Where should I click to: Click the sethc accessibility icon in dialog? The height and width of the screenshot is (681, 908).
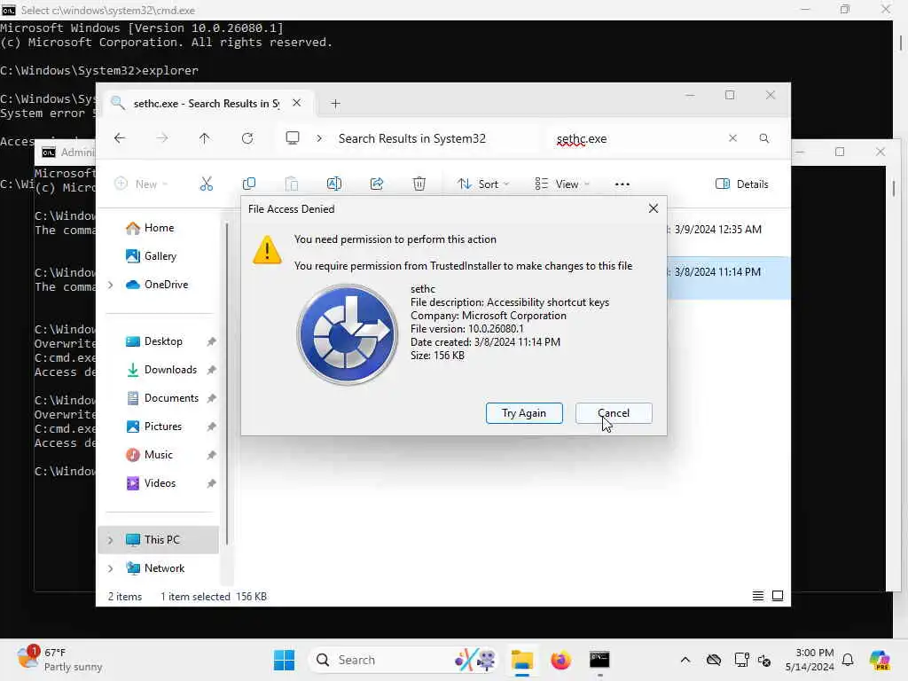[x=348, y=334]
